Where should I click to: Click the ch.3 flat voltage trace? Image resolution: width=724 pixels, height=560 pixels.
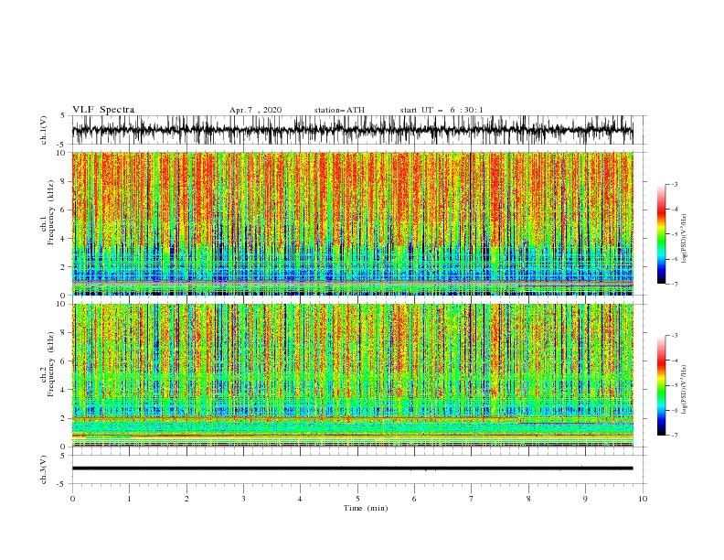(352, 468)
